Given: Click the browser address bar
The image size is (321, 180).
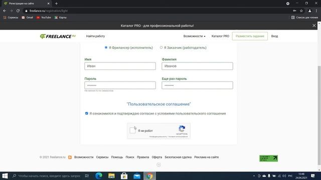Looking at the screenshot, I should [x=157, y=11].
